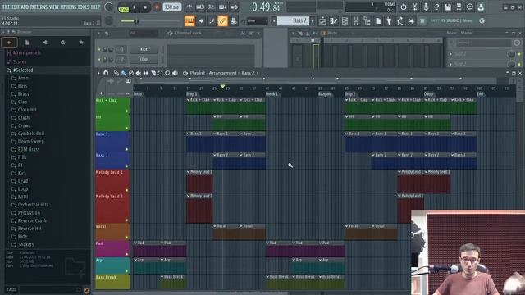Select the paint brush tool in playlist
525x295 pixels.
point(124,73)
